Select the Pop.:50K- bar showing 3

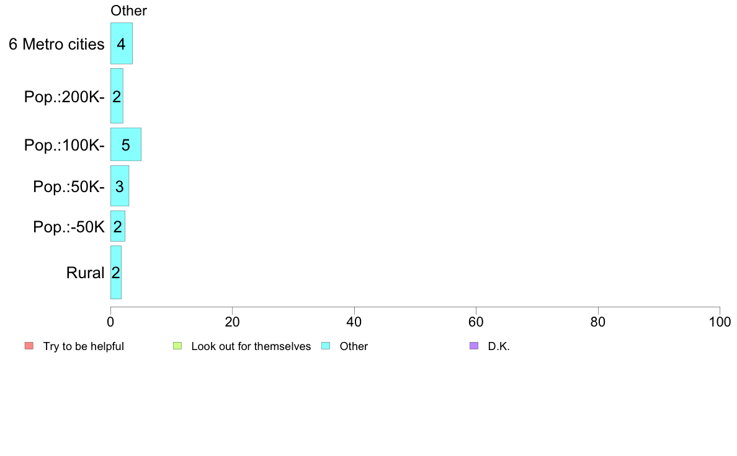pyautogui.click(x=119, y=185)
